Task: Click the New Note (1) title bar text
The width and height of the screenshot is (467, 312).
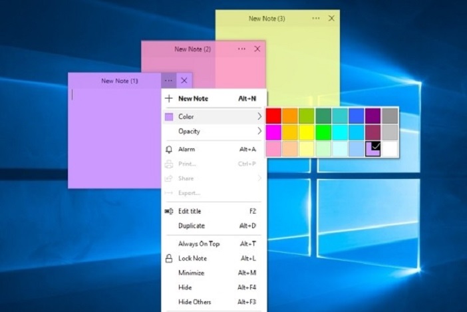Action: (x=120, y=80)
